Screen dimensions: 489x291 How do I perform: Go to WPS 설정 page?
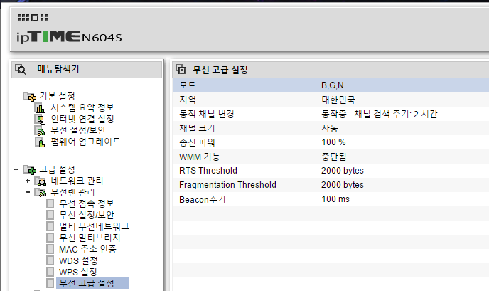point(78,272)
